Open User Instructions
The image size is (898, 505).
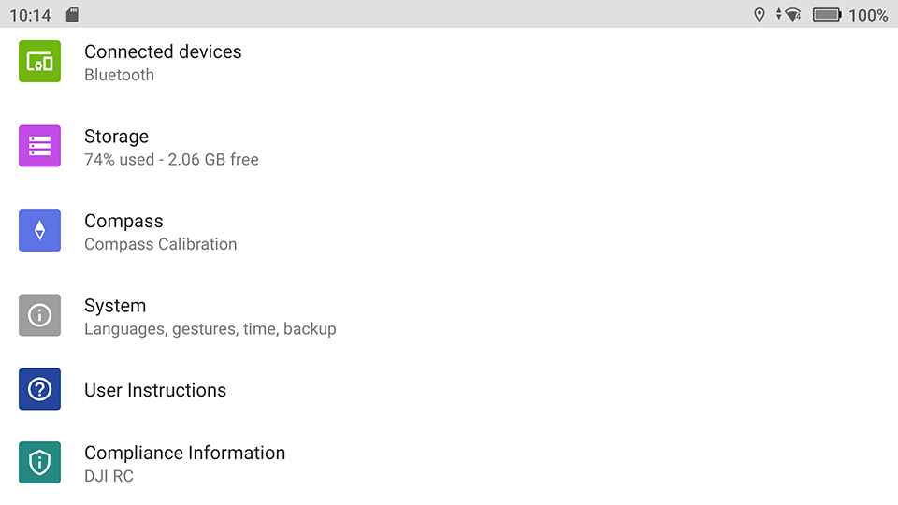pyautogui.click(x=449, y=390)
